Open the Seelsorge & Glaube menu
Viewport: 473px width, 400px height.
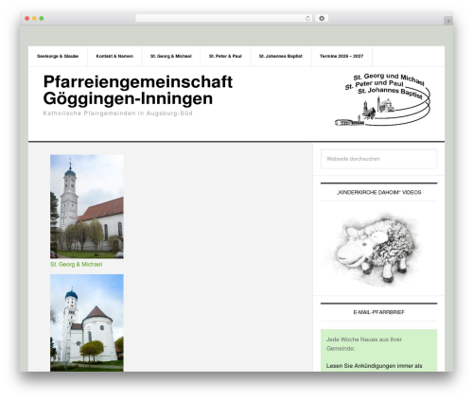[58, 56]
